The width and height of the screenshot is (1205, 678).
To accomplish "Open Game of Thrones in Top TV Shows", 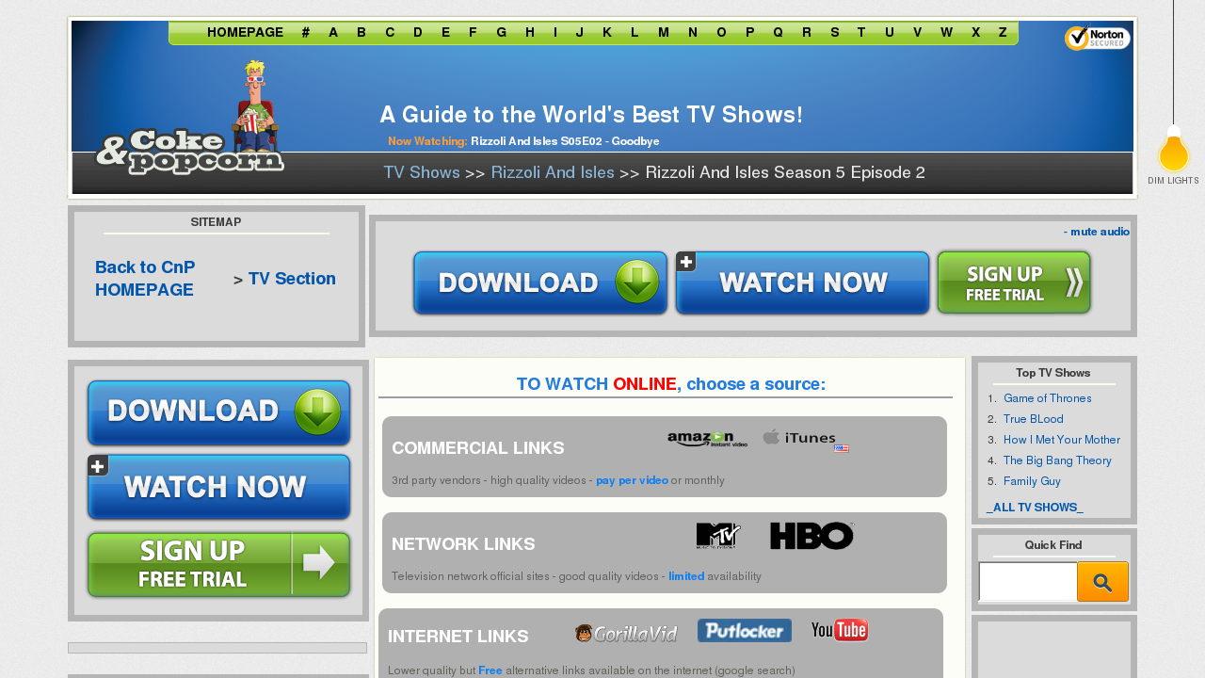I will [x=1048, y=398].
